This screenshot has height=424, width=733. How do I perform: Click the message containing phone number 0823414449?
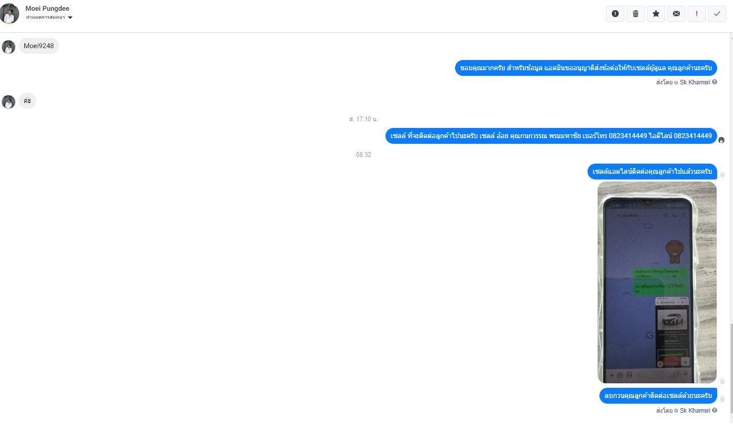pyautogui.click(x=551, y=136)
